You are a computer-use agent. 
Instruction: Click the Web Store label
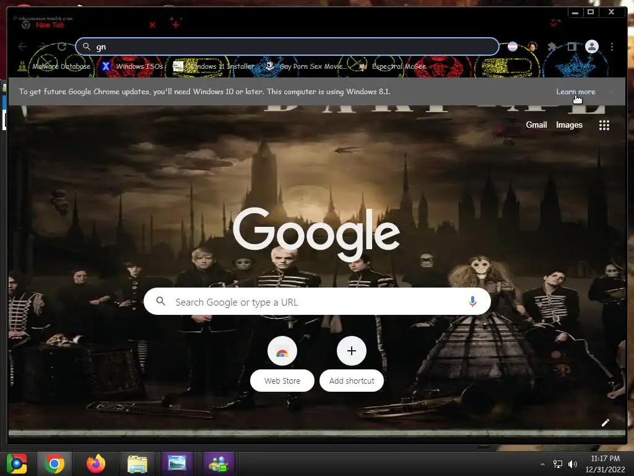[282, 381]
